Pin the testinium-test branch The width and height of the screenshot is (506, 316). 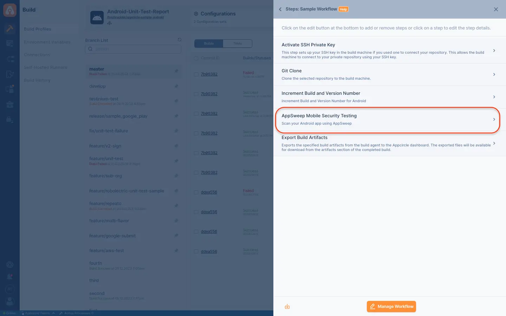(x=176, y=101)
